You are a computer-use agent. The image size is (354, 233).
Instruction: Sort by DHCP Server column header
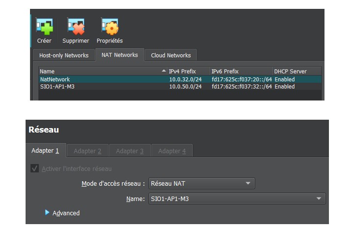coord(296,71)
